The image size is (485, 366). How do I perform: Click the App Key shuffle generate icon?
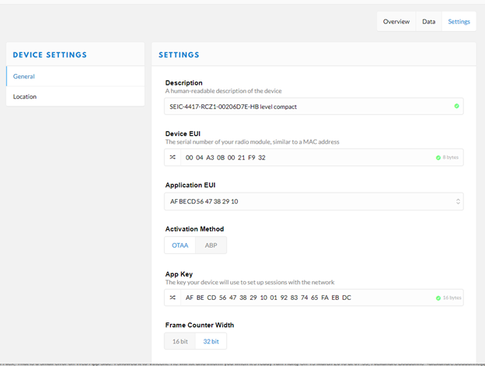pos(173,298)
